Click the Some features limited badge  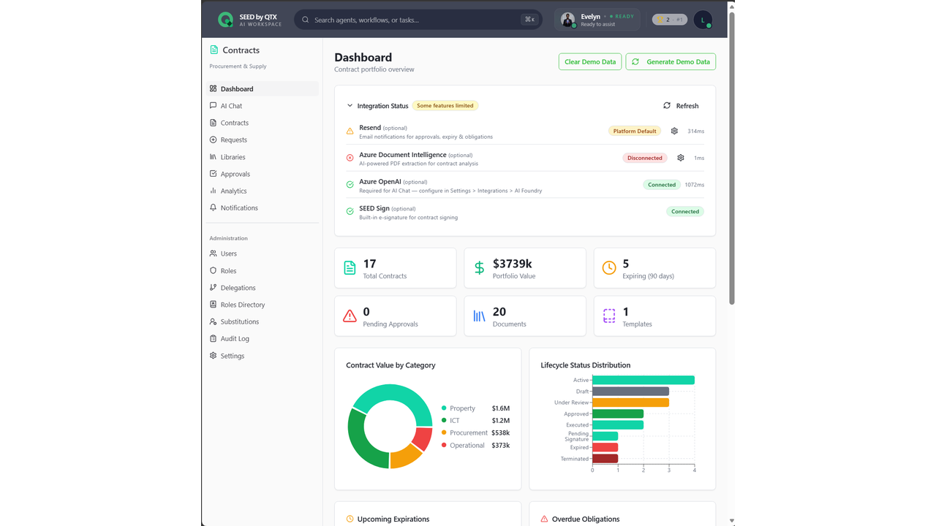click(445, 105)
